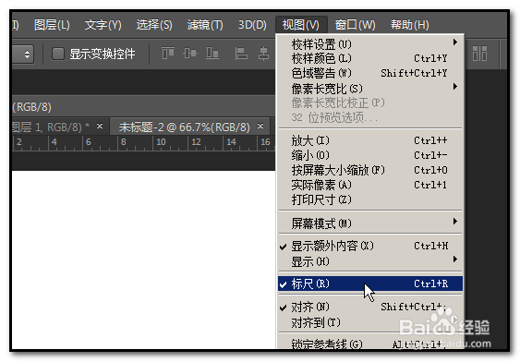The image size is (520, 362).
Task: Open 窗口(W) menu
Action: point(355,25)
